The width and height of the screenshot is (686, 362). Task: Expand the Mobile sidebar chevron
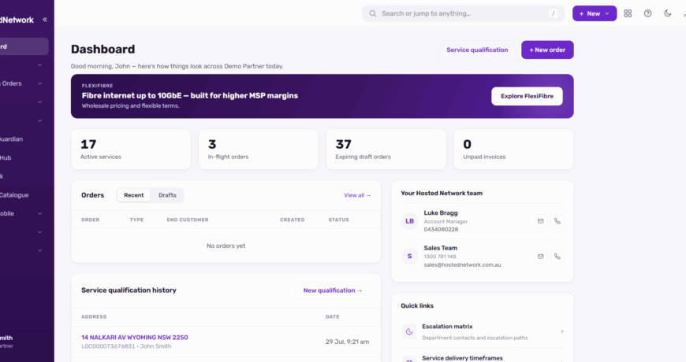[x=39, y=213]
